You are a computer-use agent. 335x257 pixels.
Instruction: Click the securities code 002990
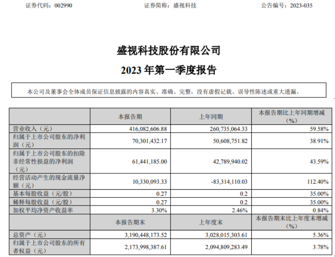[63, 5]
